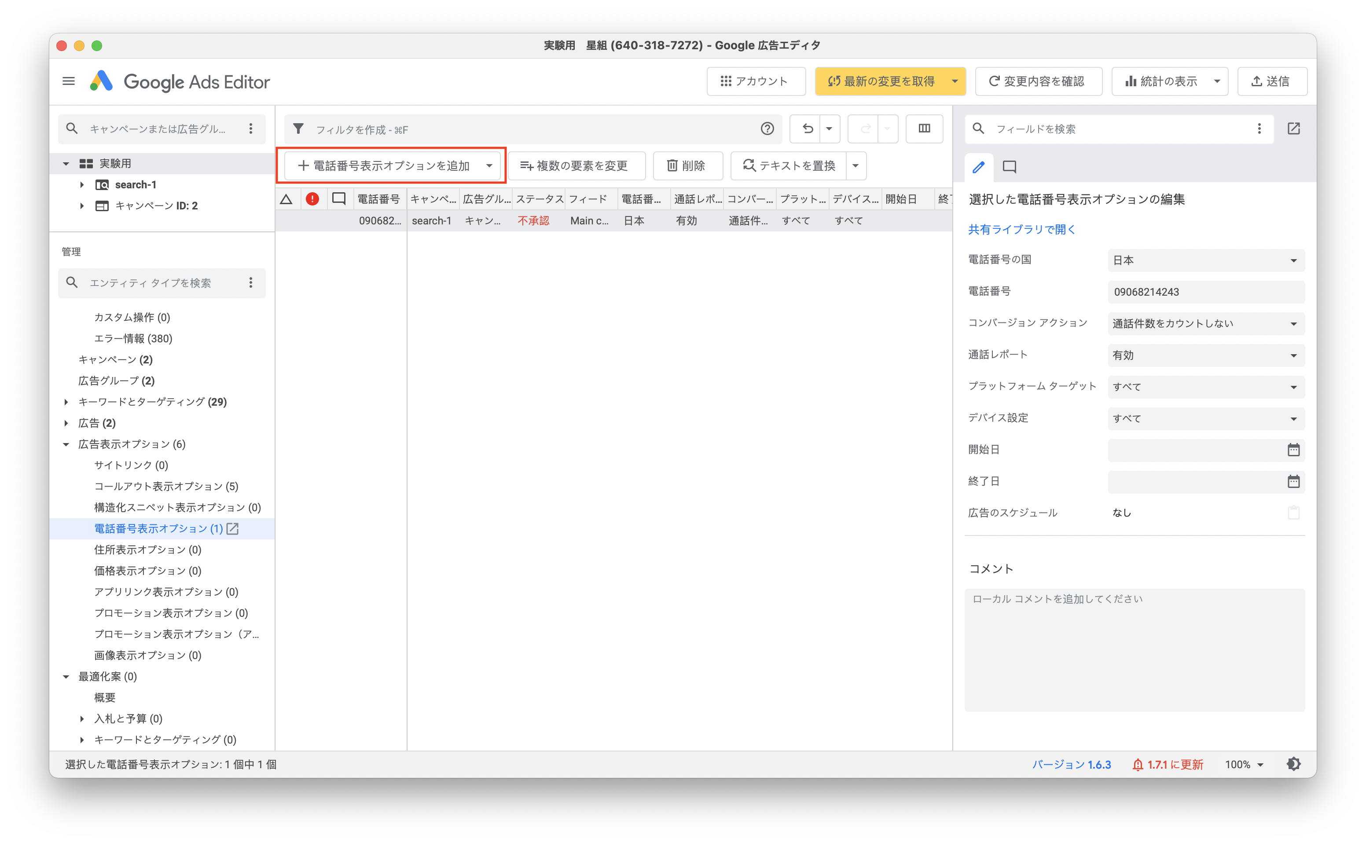Click the 共有ライブラリで開く link
Screen dimensions: 1366x843
click(1021, 229)
